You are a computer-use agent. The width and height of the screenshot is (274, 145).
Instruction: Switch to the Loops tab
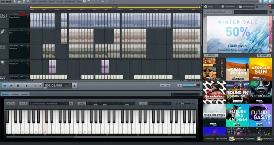[x=212, y=6]
